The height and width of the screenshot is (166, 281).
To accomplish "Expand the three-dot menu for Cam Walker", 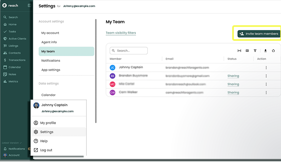I will coord(266,93).
